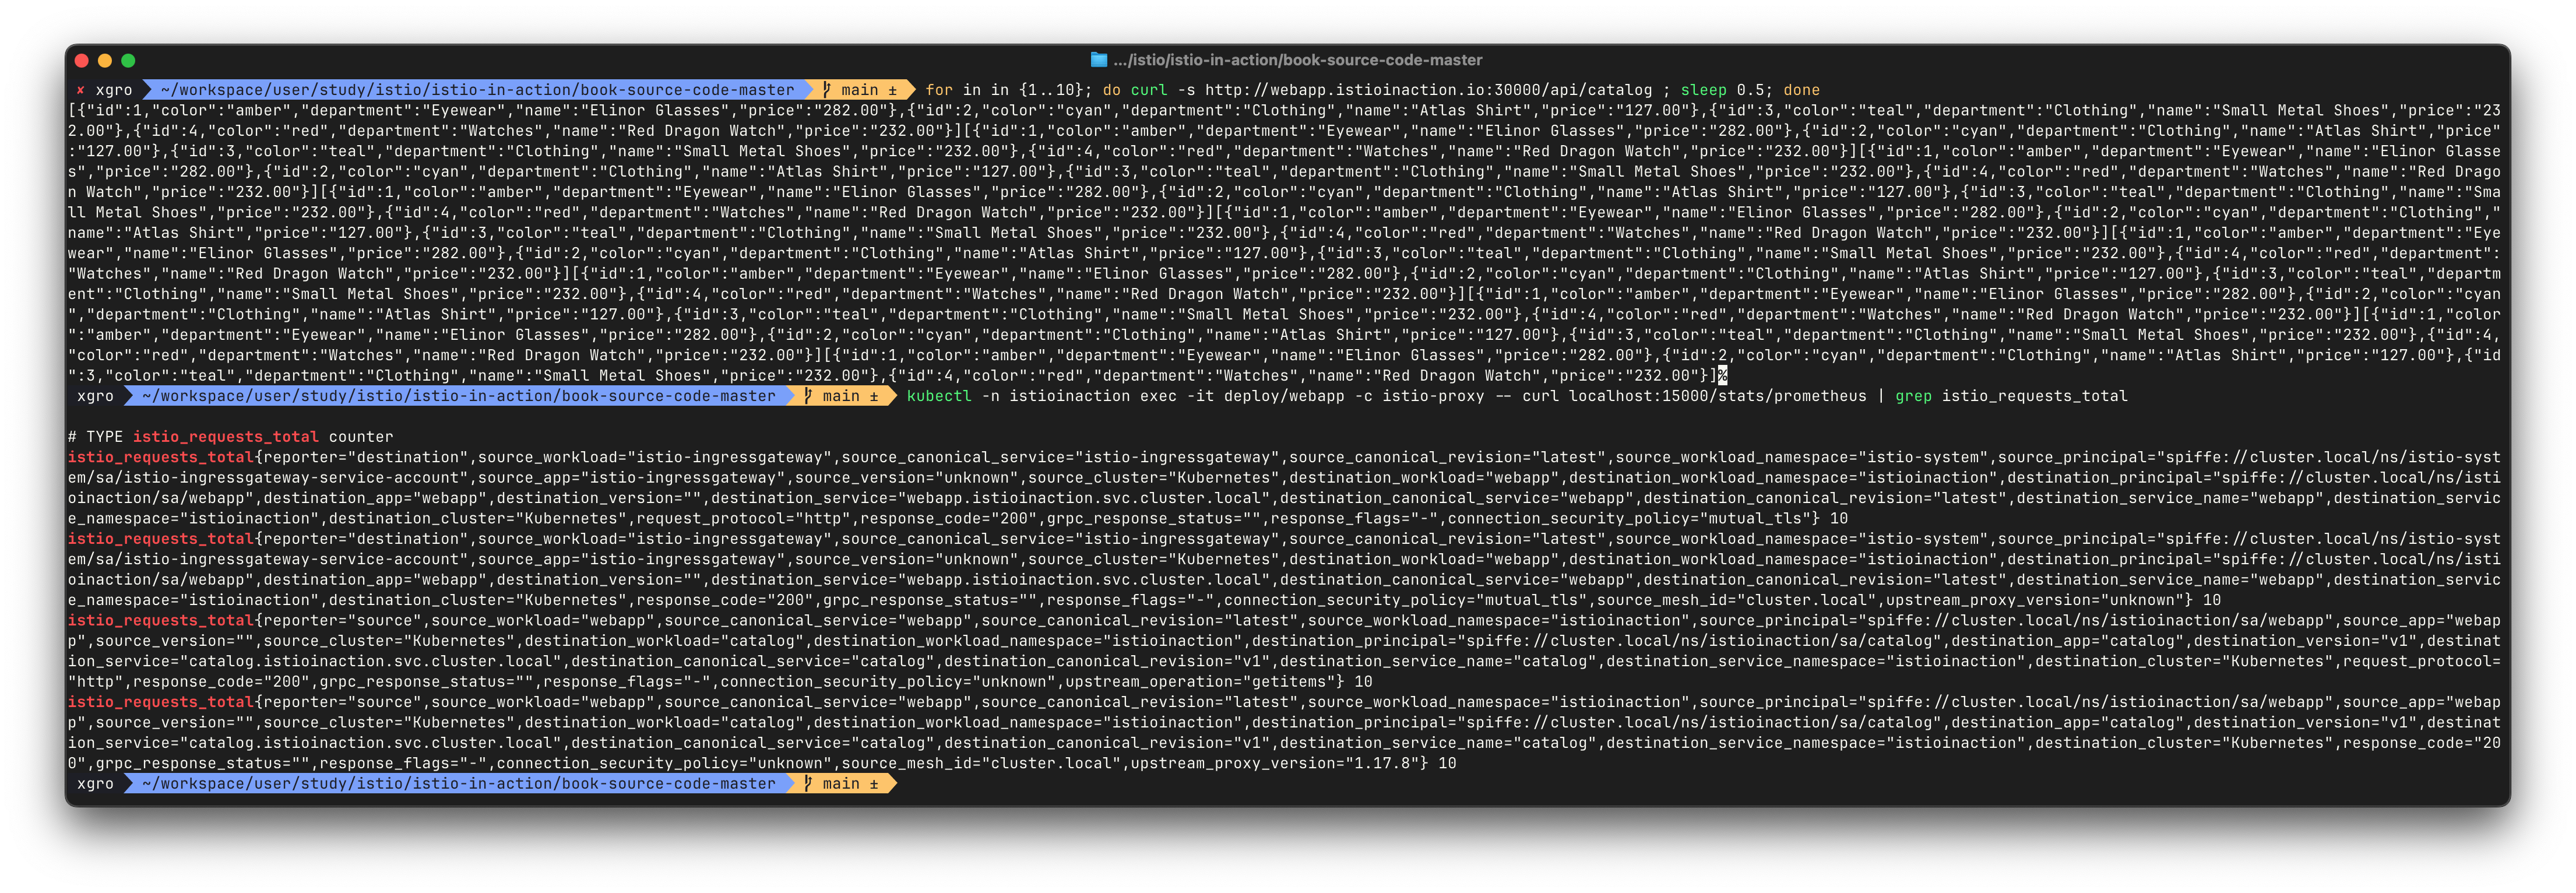
Task: Minimize the terminal with the yellow button
Action: [105, 60]
